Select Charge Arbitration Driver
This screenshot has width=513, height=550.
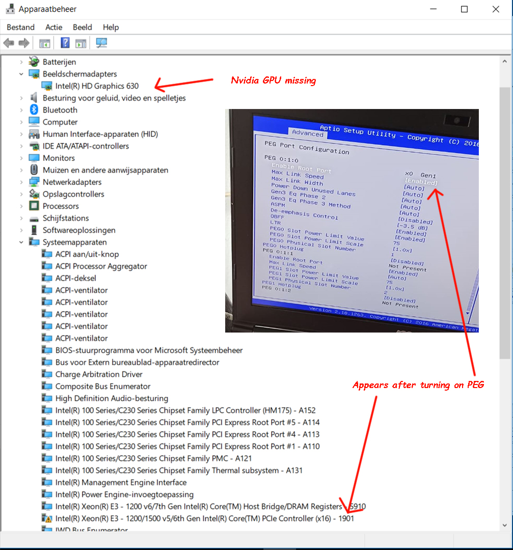99,374
